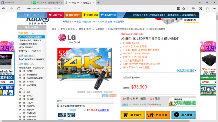Open JVC brand in sidebar

(21, 89)
